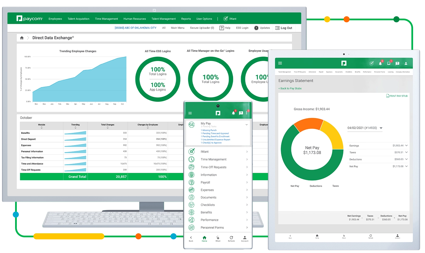
Task: Expand the Deductions $360.05 row
Action: (378, 159)
